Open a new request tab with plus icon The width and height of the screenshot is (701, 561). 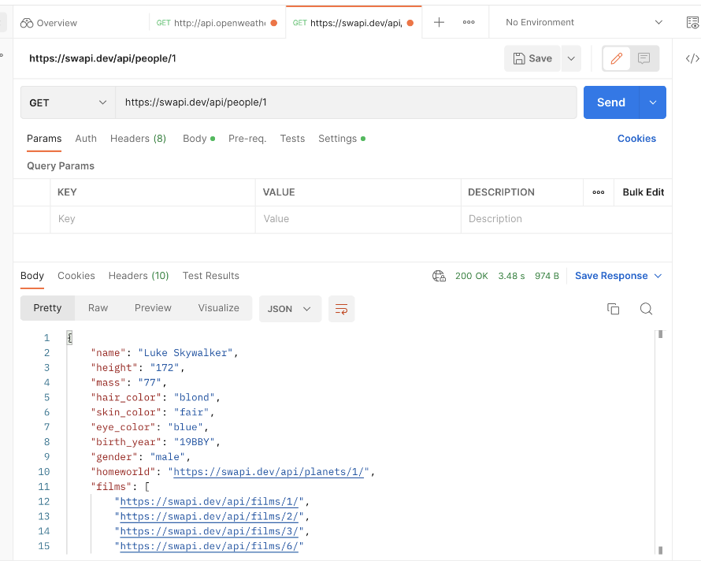[439, 22]
